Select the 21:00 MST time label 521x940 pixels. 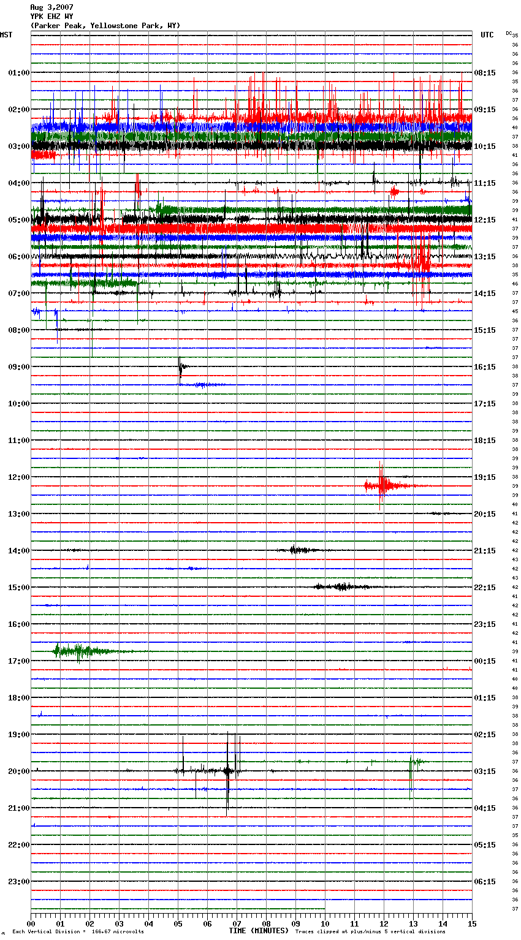point(19,808)
